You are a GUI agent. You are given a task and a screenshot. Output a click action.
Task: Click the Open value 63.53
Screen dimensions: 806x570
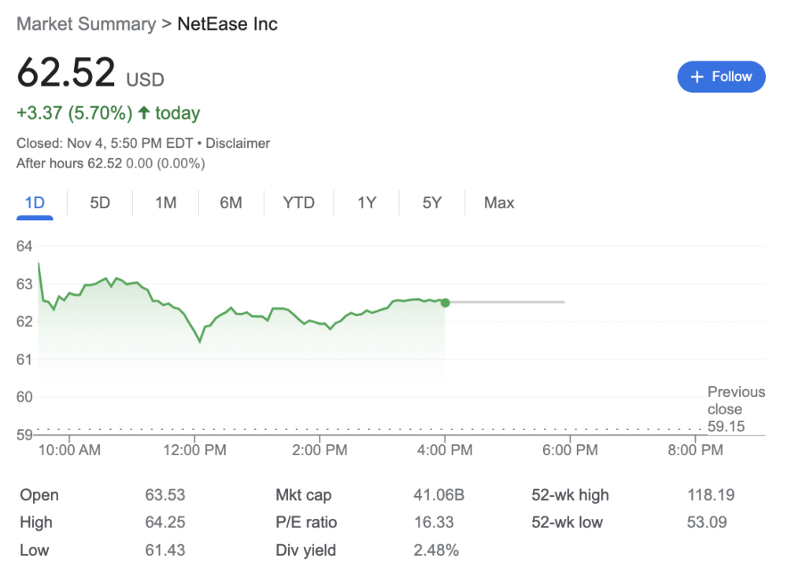[x=165, y=495]
